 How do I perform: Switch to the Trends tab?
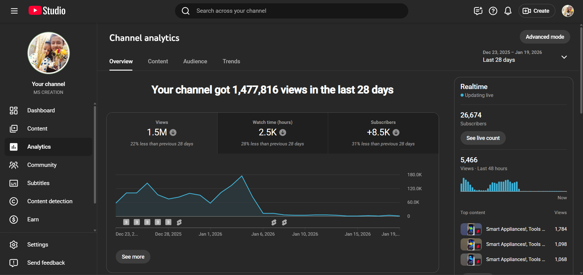(x=231, y=61)
